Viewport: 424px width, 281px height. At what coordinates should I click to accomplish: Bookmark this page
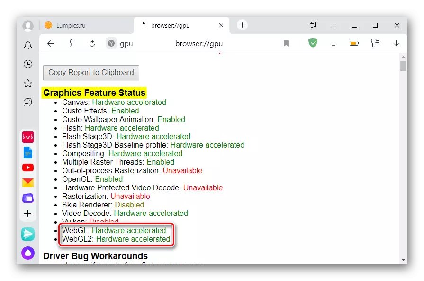[286, 43]
